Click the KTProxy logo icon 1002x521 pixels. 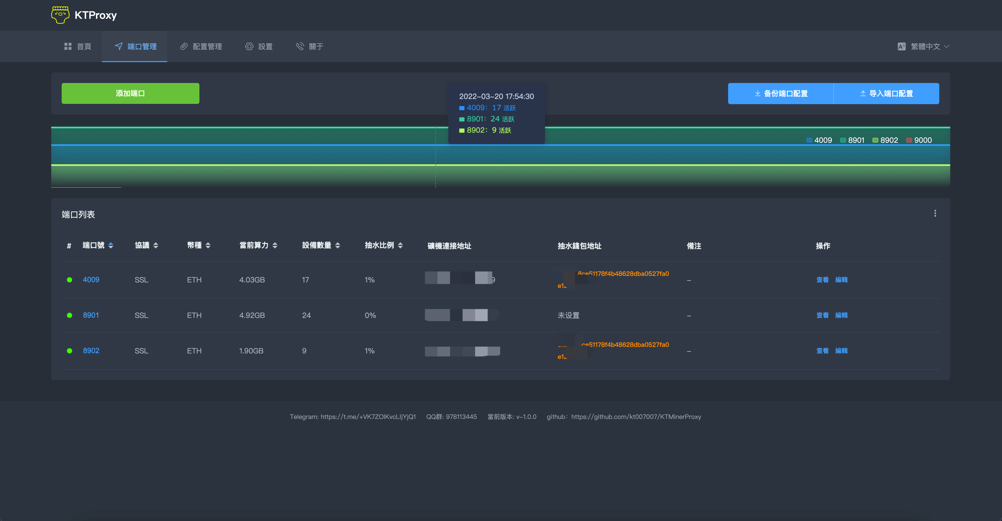60,15
